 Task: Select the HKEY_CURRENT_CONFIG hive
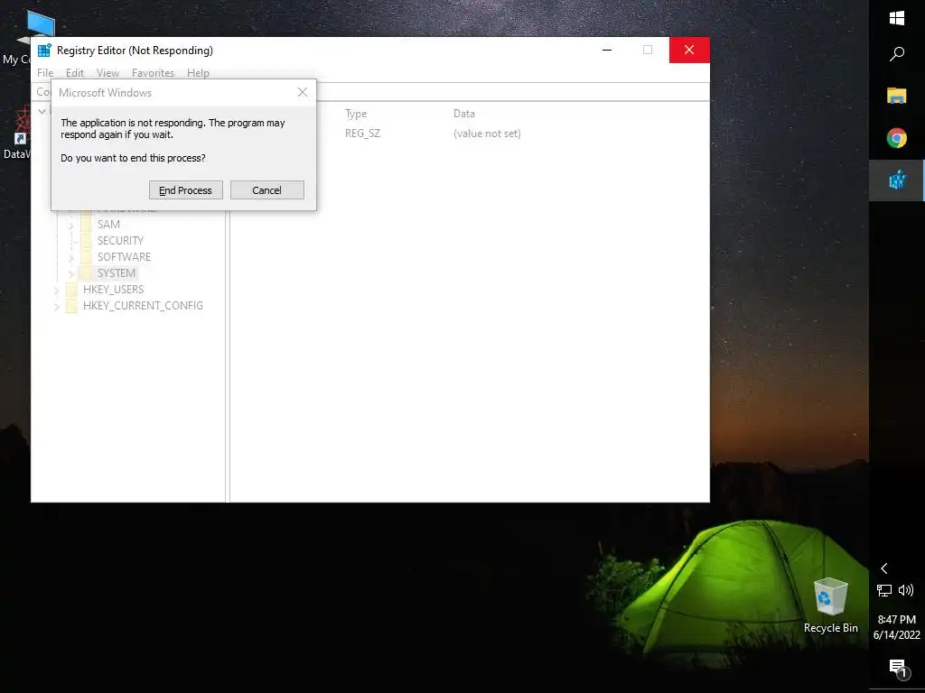point(143,306)
